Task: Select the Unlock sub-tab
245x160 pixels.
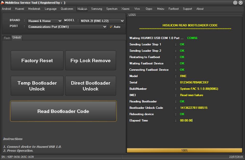Action: (17, 38)
